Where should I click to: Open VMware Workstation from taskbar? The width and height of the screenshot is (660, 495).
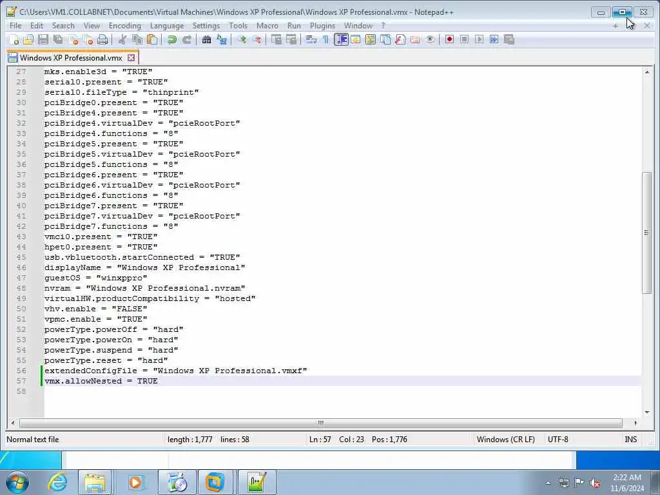(215, 482)
